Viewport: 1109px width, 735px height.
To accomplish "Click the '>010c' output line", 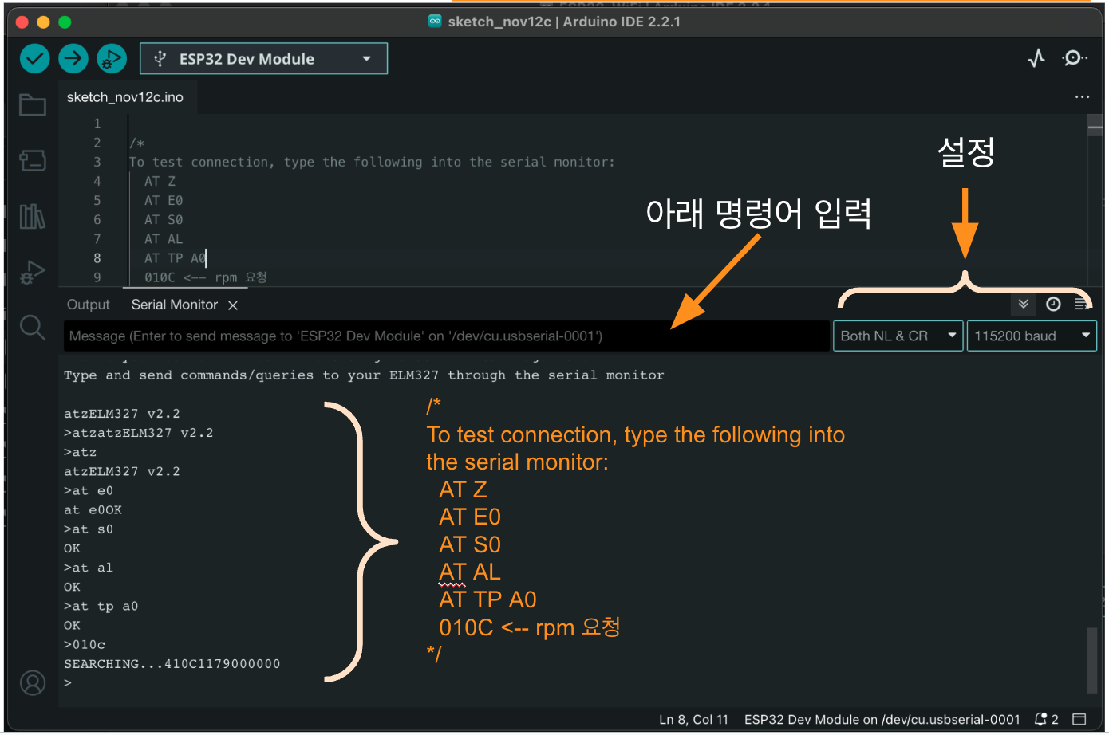I will 85,645.
